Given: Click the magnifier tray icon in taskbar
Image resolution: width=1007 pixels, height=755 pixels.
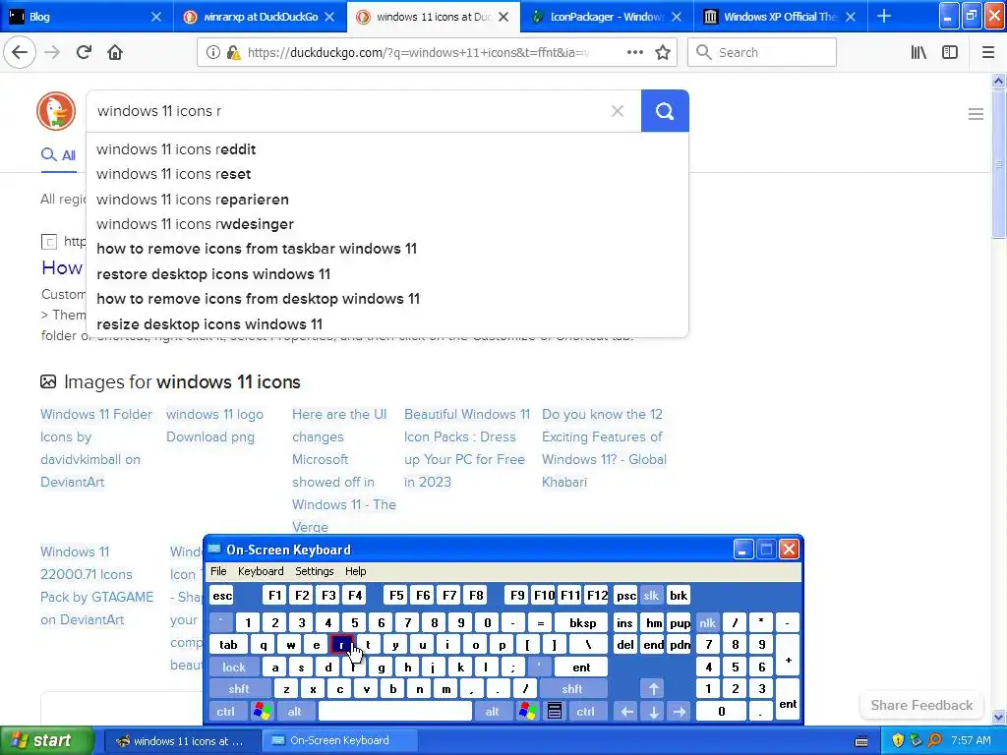Looking at the screenshot, I should [934, 741].
